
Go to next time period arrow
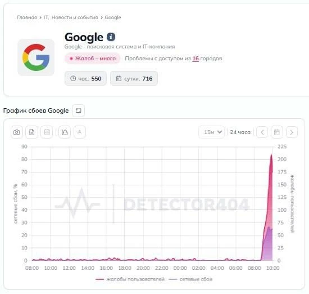click(292, 132)
